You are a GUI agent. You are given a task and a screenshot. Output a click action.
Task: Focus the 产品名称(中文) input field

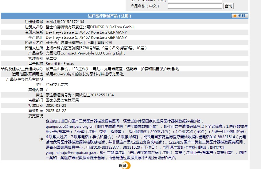(195, 6)
